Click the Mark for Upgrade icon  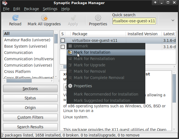coord(70,65)
